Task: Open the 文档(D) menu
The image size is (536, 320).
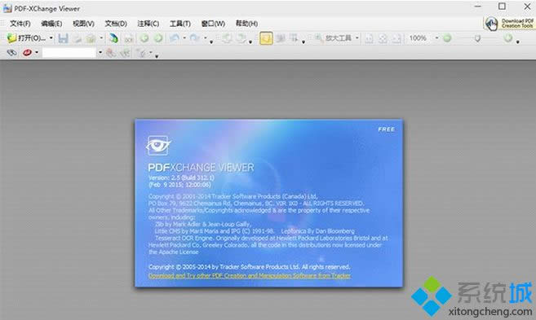Action: click(116, 24)
